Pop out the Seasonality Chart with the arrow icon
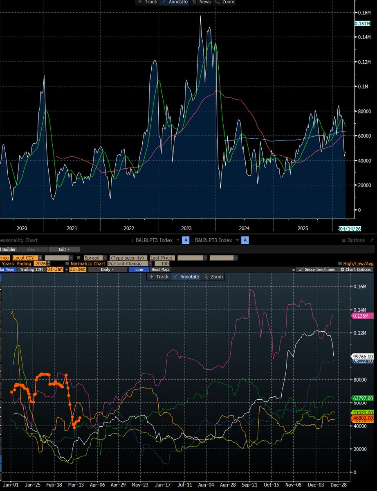 (x=372, y=240)
